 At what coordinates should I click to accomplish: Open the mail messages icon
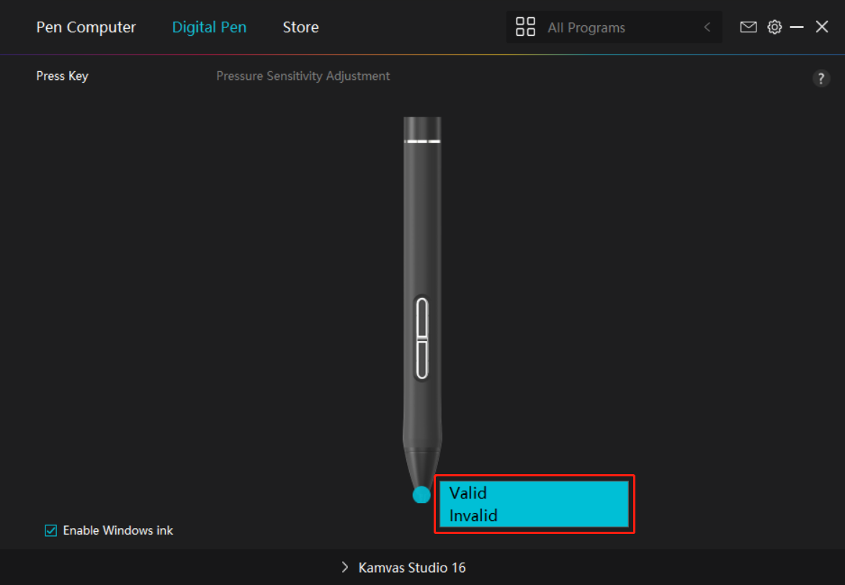click(748, 27)
